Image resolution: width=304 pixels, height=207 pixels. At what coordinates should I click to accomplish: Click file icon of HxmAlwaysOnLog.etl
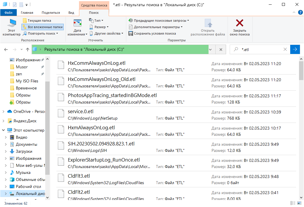tap(61, 129)
